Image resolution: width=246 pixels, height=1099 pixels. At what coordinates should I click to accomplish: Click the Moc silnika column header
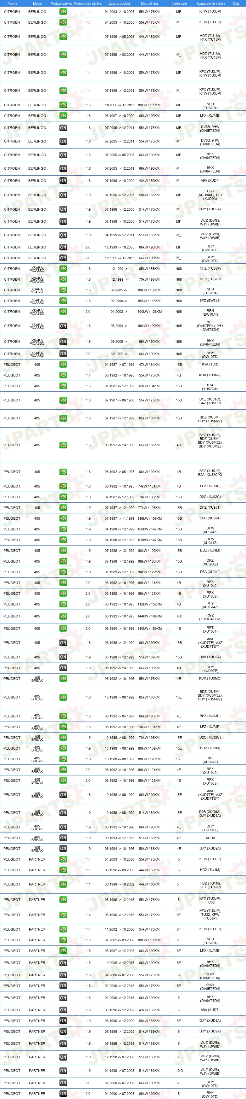coord(149,3)
